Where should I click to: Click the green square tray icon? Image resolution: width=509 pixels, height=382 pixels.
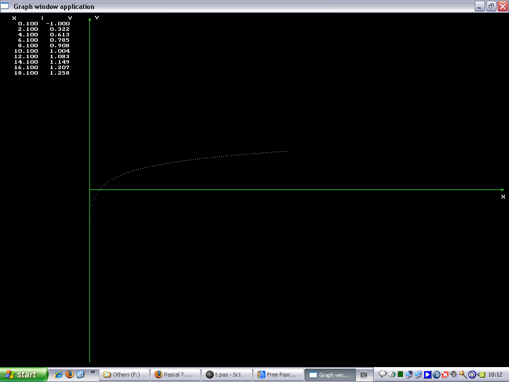pos(400,375)
